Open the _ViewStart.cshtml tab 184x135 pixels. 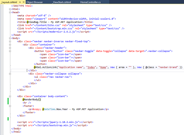62,2
